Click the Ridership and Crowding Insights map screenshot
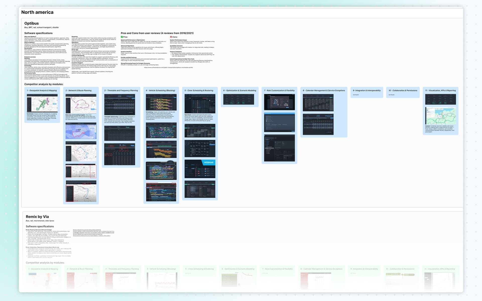 click(x=81, y=103)
